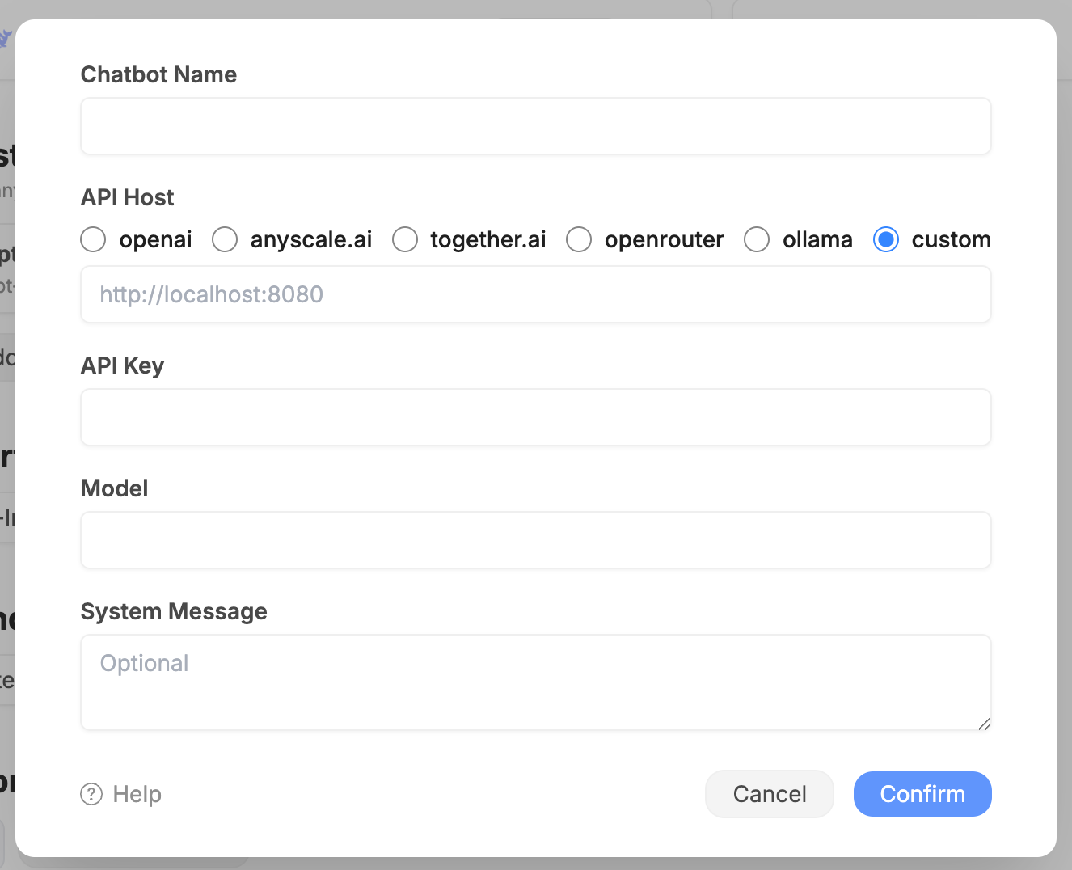Select the custom API host option
This screenshot has width=1072, height=870.
click(886, 239)
